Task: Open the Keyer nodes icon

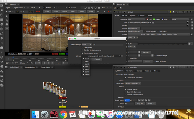Action: tap(2, 34)
